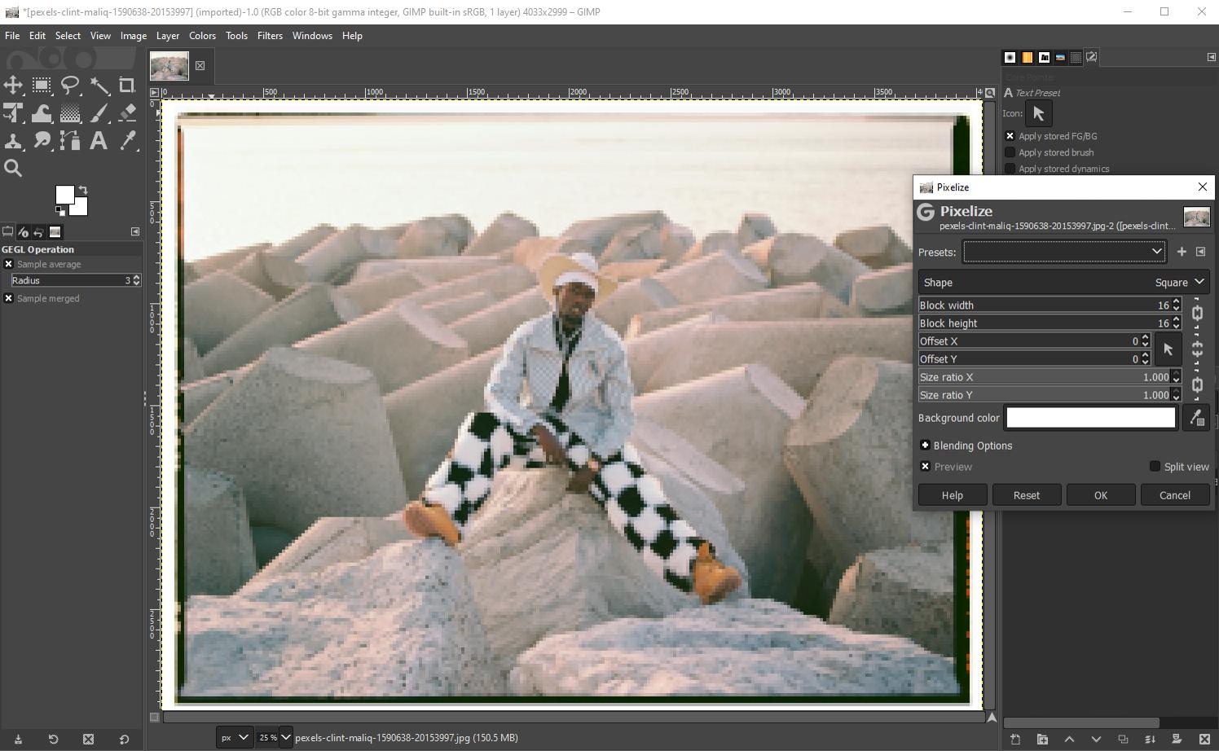The image size is (1219, 751).
Task: Select the Move tool
Action: (x=13, y=85)
